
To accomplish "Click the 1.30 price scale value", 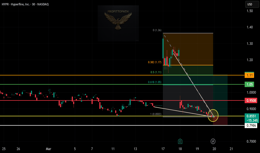I will pos(250,44).
